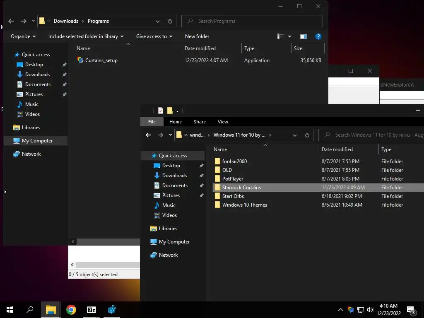The height and width of the screenshot is (318, 424).
Task: Open the Home ribbon tab
Action: tap(176, 122)
